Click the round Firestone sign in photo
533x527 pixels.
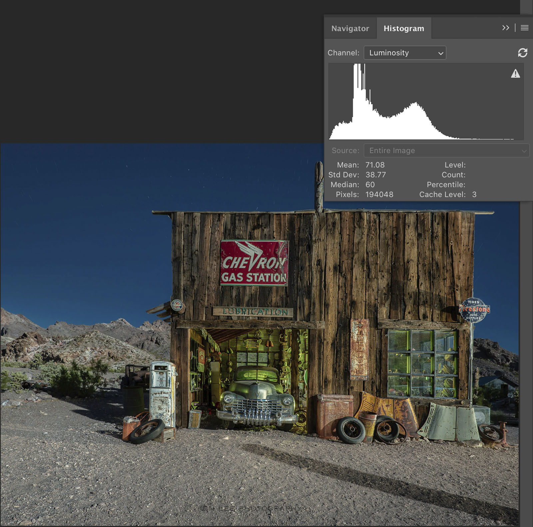coord(474,310)
